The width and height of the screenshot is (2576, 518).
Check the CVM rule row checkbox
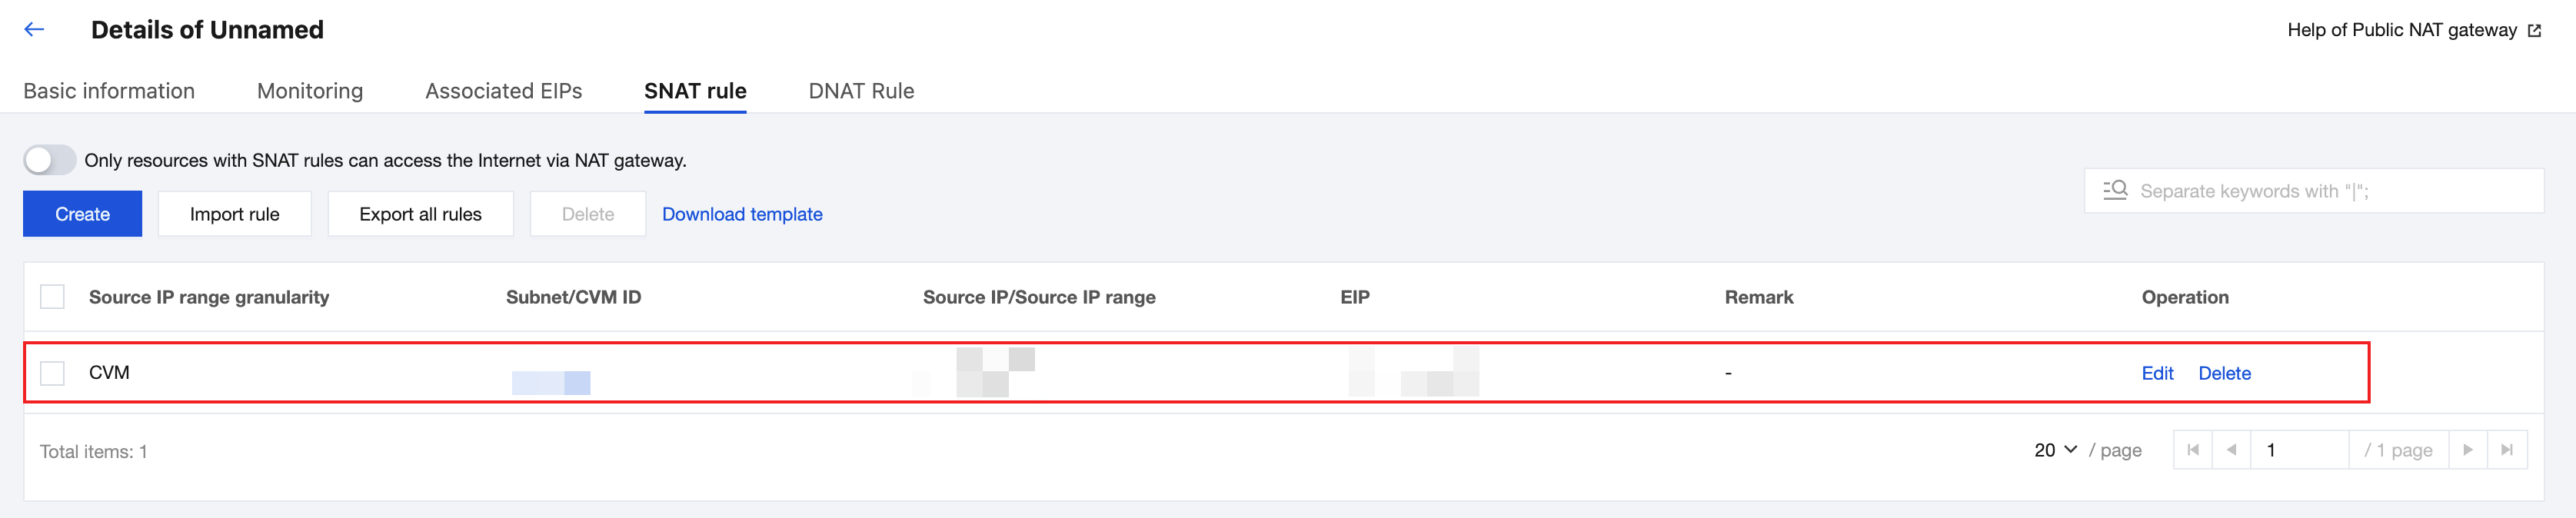point(52,373)
